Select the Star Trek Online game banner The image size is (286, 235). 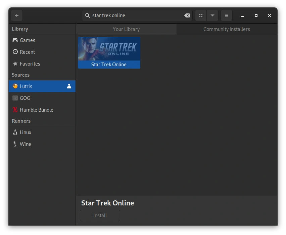tap(109, 53)
